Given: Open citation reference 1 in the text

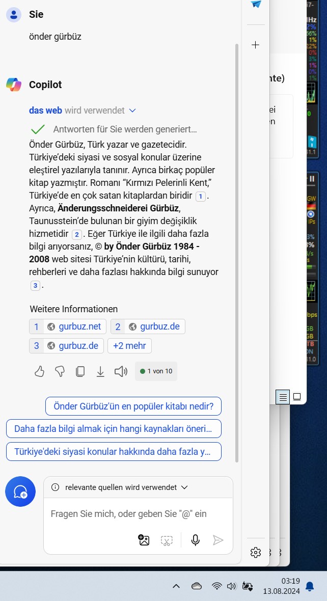Looking at the screenshot, I should 201,196.
